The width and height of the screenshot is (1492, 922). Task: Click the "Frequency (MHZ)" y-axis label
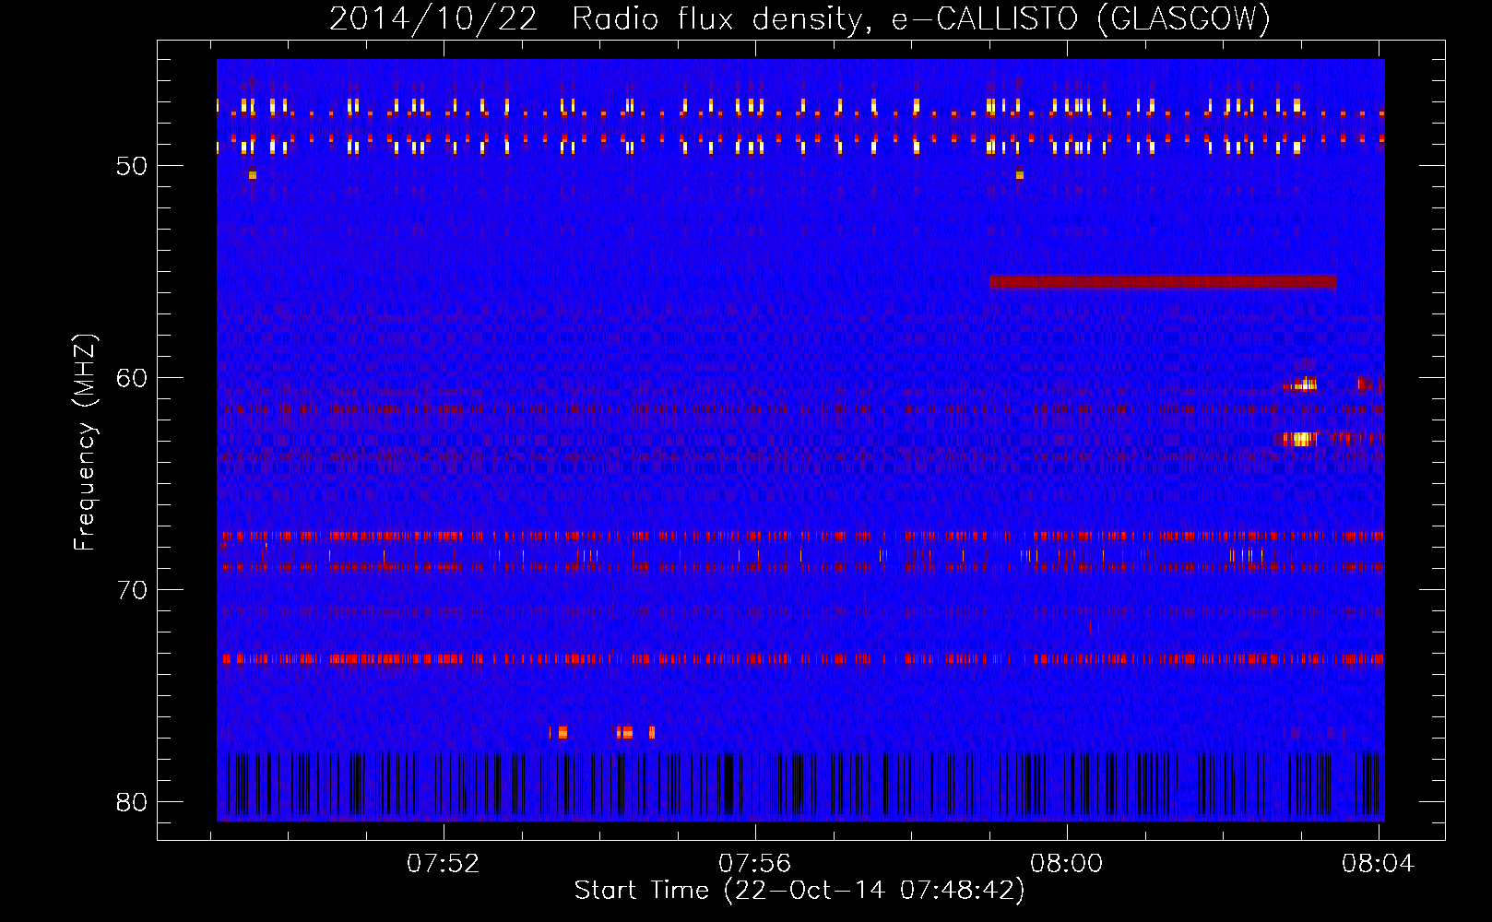pos(85,442)
